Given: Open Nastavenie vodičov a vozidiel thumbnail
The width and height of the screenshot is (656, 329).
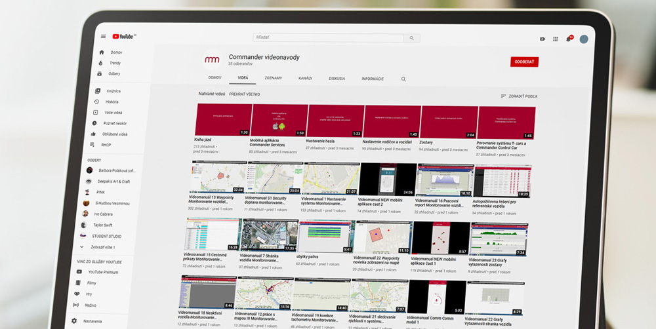Looking at the screenshot, I should [x=392, y=122].
